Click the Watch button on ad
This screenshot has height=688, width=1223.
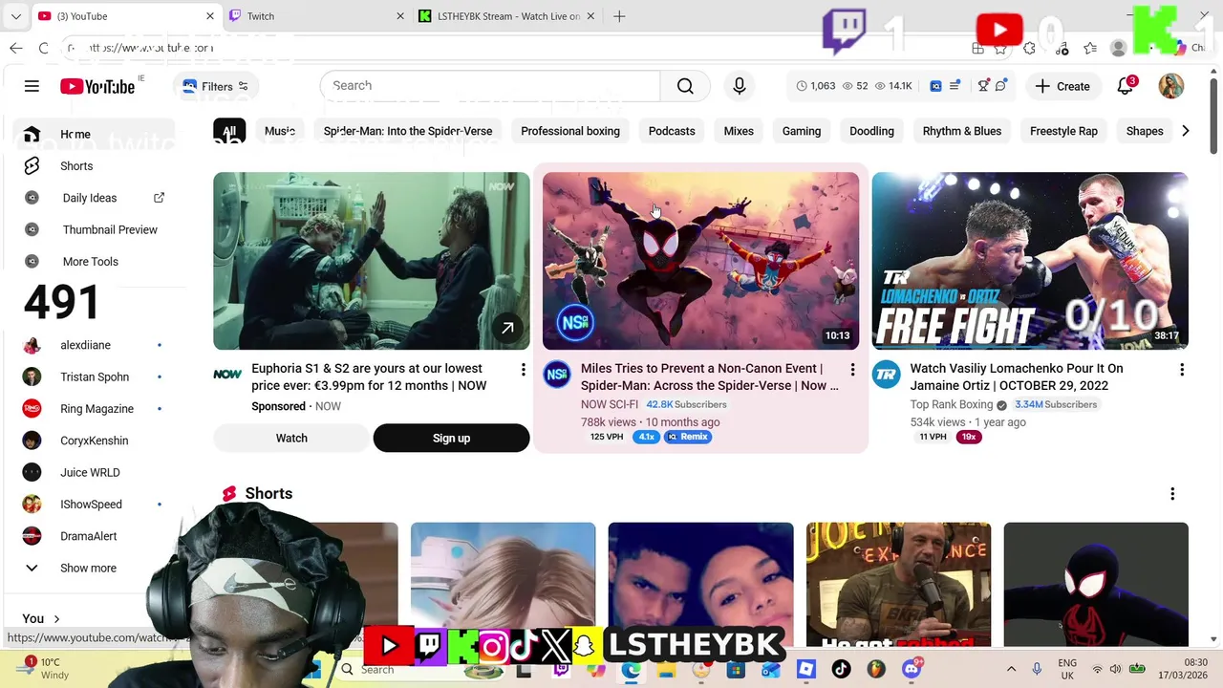291,438
